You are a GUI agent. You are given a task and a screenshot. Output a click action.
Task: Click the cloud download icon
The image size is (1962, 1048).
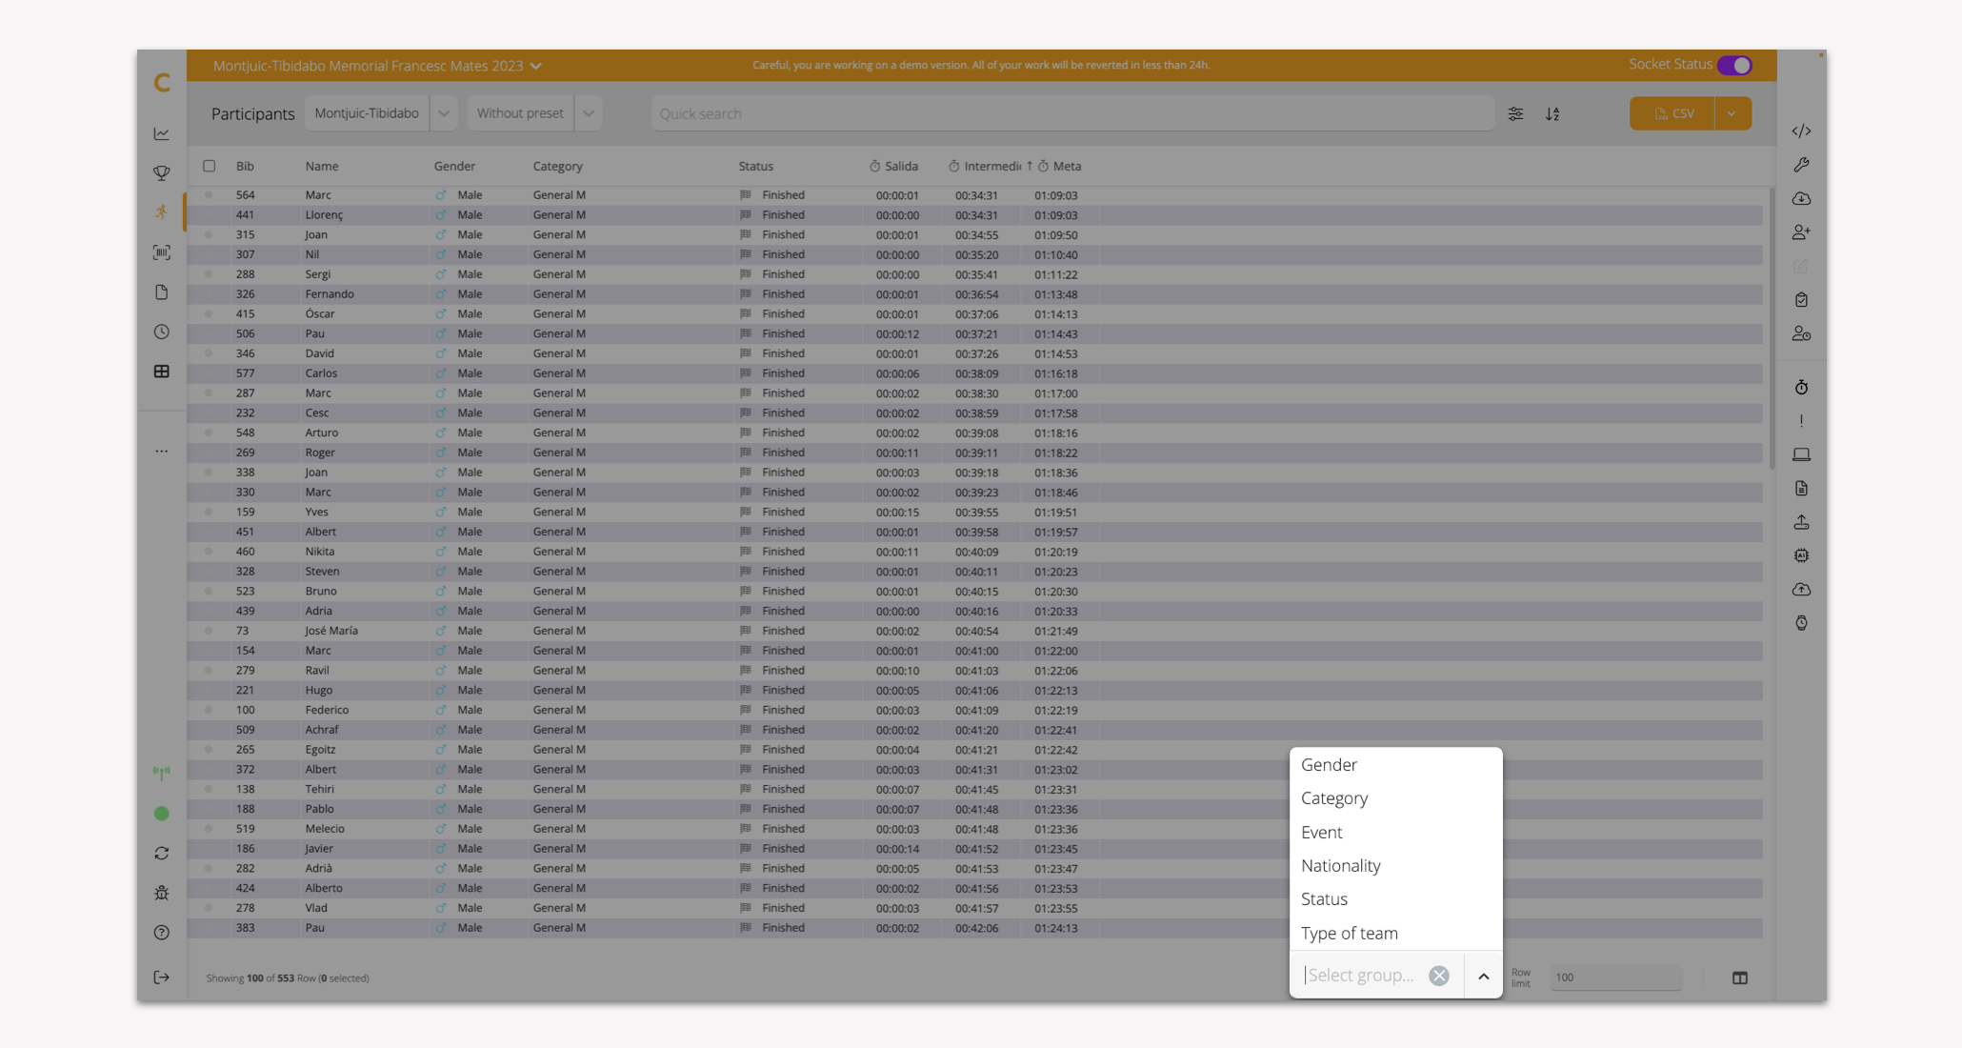tap(1801, 199)
